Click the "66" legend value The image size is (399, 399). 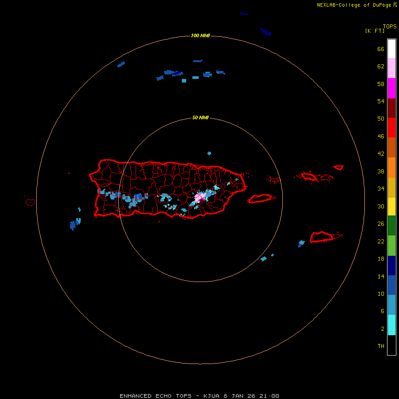click(381, 49)
